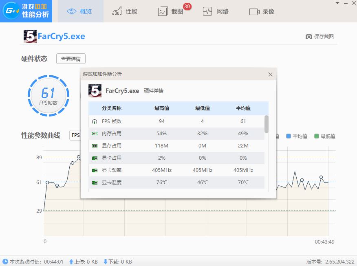Close the hardware details dialog
Screen dimensions: 357x266
tap(270, 74)
